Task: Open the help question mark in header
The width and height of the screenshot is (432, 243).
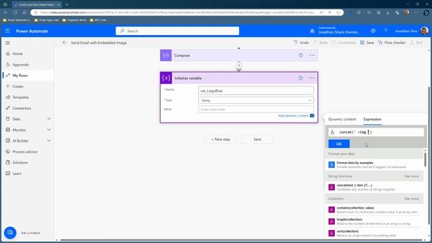Action: tap(385, 31)
